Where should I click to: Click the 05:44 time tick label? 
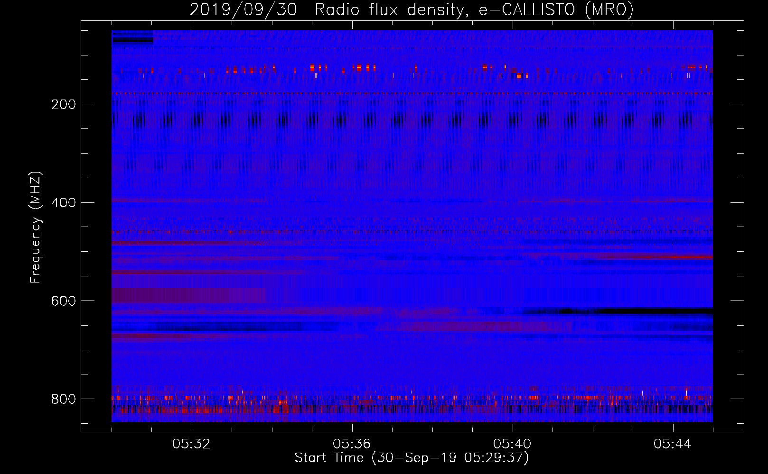click(x=673, y=444)
